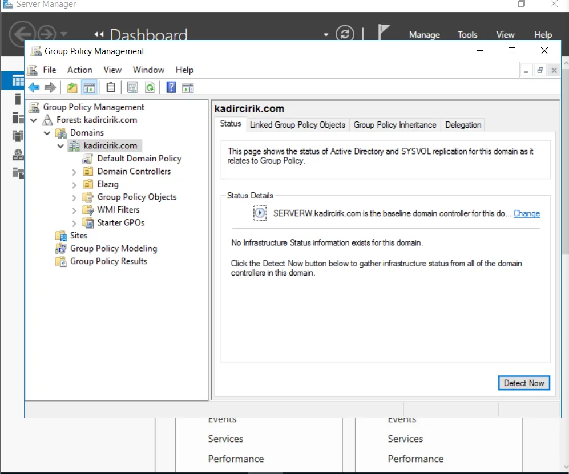
Task: Expand the Elazıg organizational unit
Action: pos(74,185)
